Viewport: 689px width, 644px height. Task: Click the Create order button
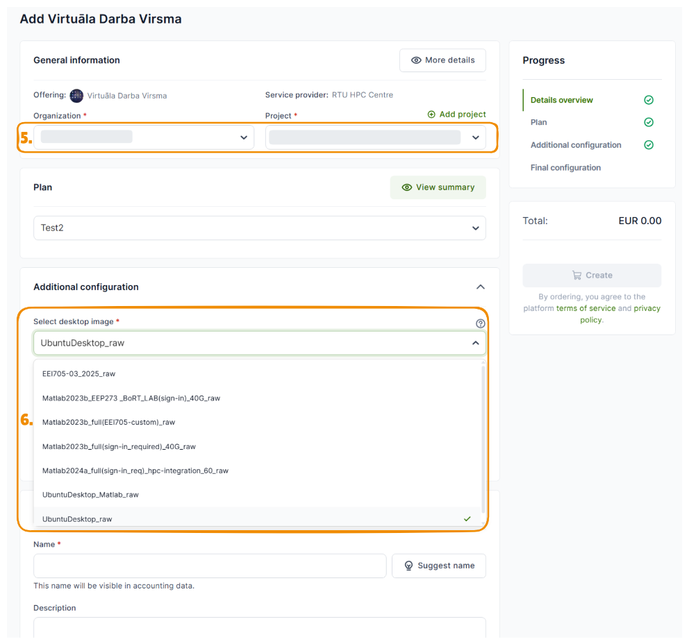click(592, 276)
